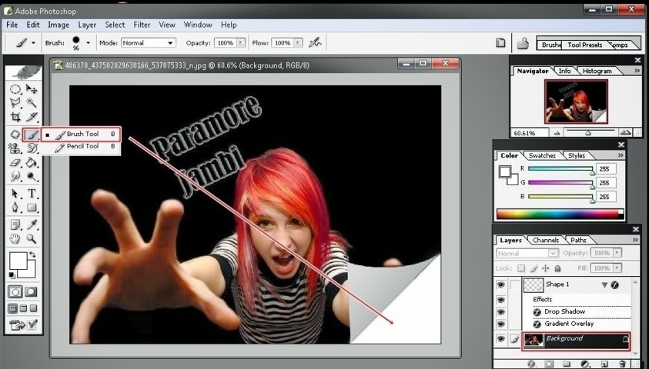Viewport: 649px width, 369px height.
Task: Toggle lock position icon in Layers panel
Action: [x=546, y=268]
